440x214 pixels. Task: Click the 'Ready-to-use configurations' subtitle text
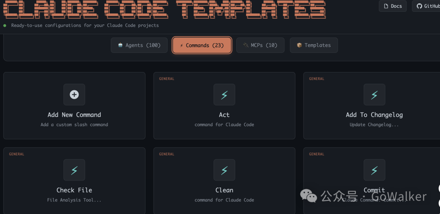click(85, 26)
